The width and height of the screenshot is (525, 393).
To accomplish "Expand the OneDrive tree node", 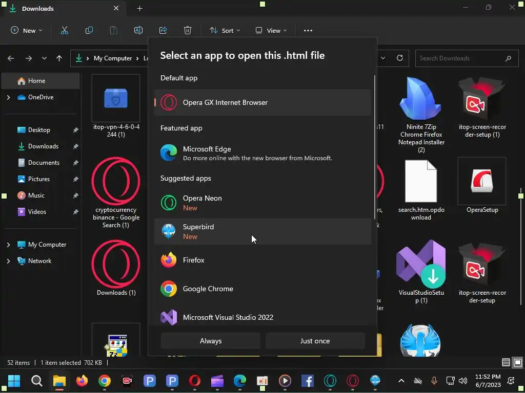I will click(8, 97).
